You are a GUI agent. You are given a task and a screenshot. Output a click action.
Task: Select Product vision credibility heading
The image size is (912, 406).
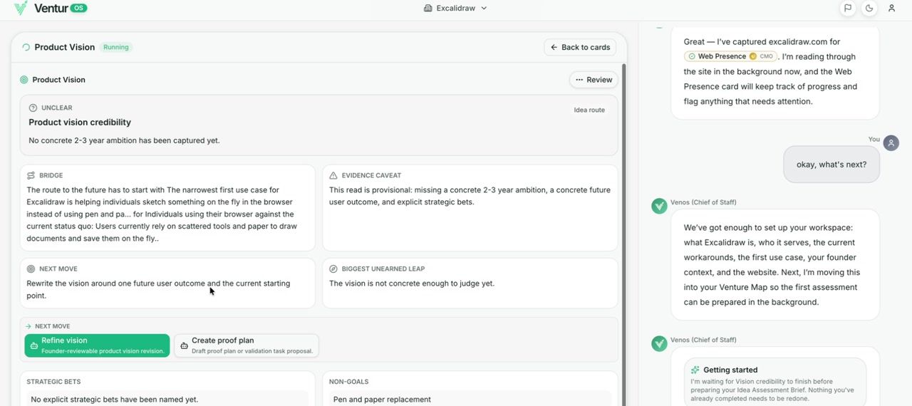point(80,123)
